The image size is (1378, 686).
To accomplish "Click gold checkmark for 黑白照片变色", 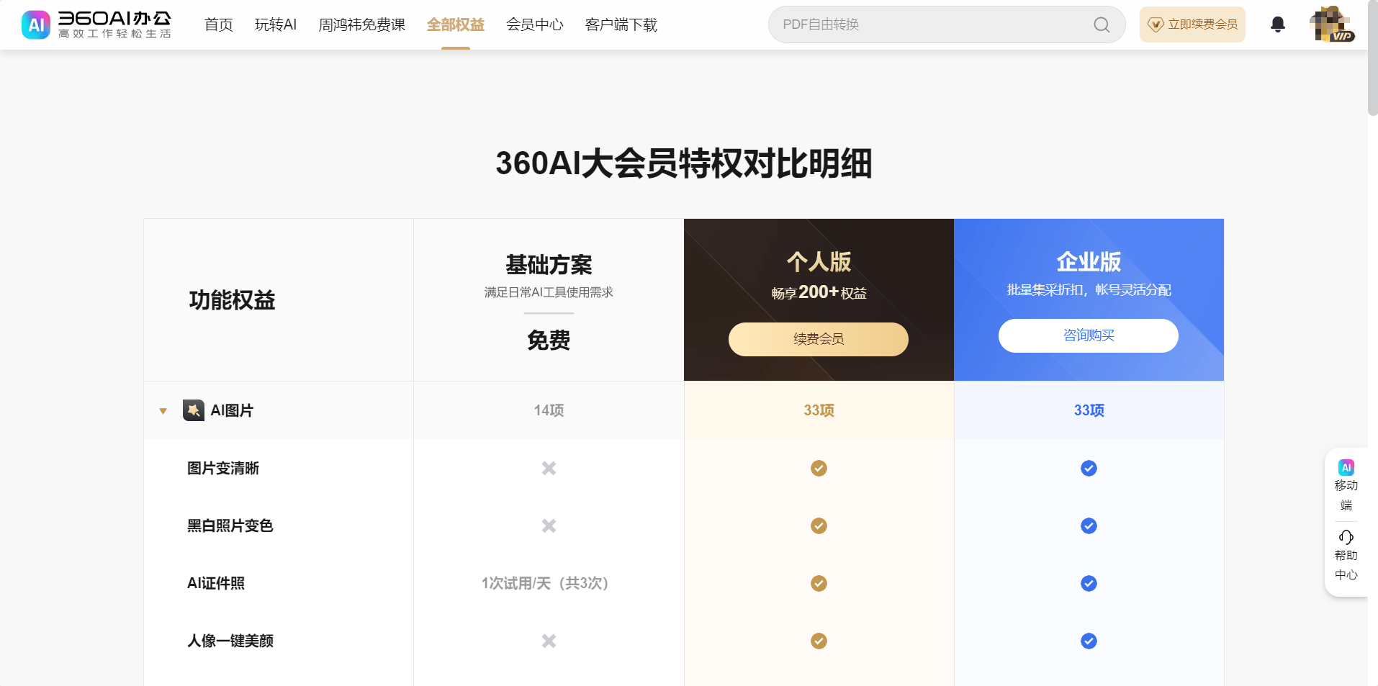I will pos(819,525).
